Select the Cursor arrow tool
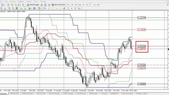Viewport: 169px width, 95px height. coord(45,8)
